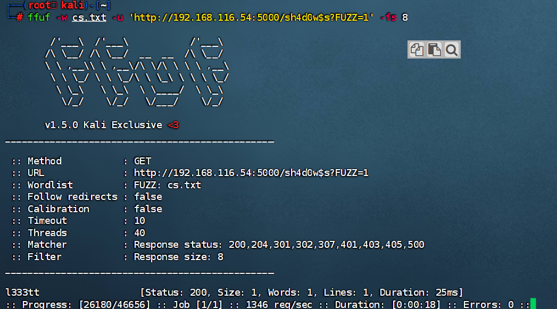Click the copy icon in the floating toolbar
The width and height of the screenshot is (557, 309).
pyautogui.click(x=417, y=49)
